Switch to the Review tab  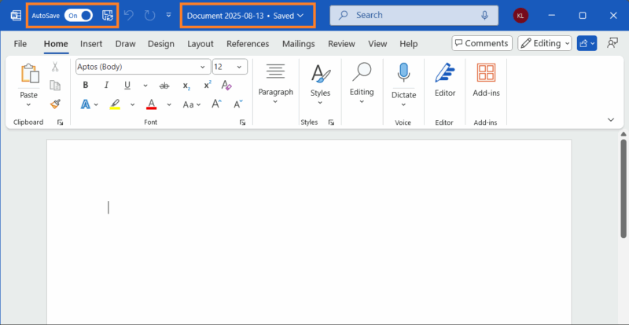[x=341, y=44]
